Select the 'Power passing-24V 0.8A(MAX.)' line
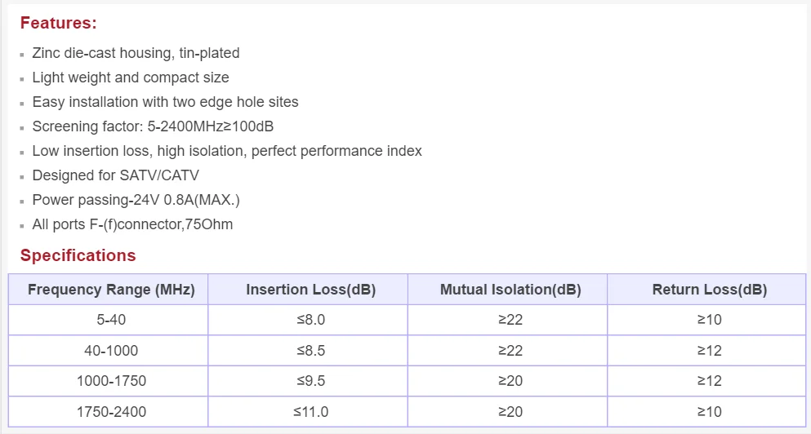Image resolution: width=811 pixels, height=434 pixels. (x=136, y=200)
